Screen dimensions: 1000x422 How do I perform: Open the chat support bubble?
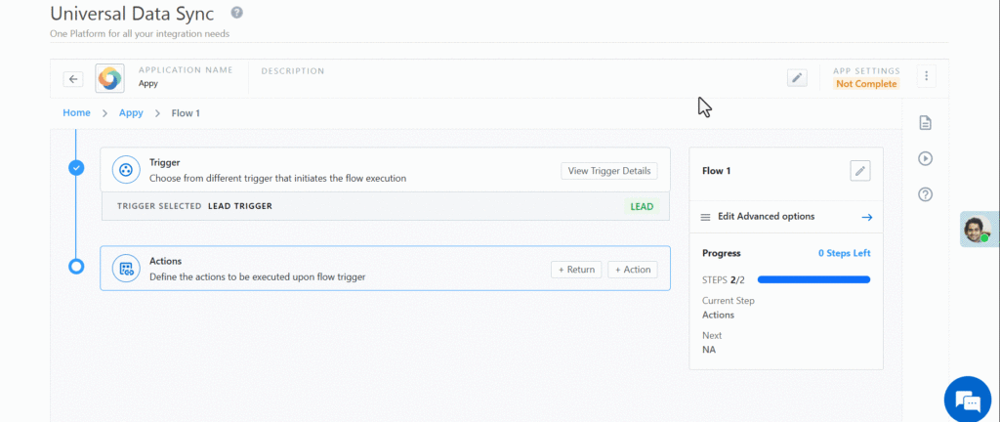[x=967, y=400]
